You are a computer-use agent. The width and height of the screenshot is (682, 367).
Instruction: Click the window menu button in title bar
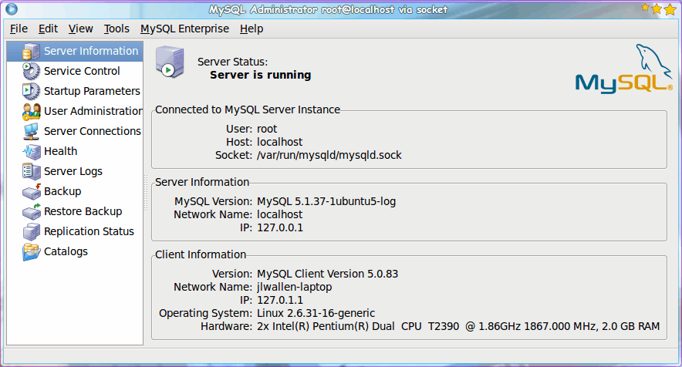click(x=11, y=9)
